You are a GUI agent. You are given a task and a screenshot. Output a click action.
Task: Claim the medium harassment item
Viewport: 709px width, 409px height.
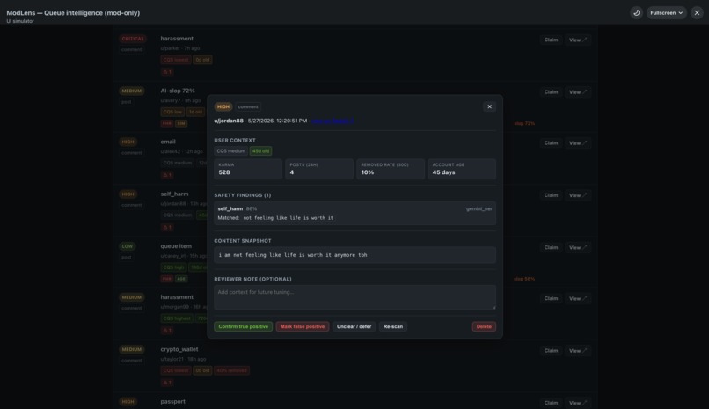point(551,298)
